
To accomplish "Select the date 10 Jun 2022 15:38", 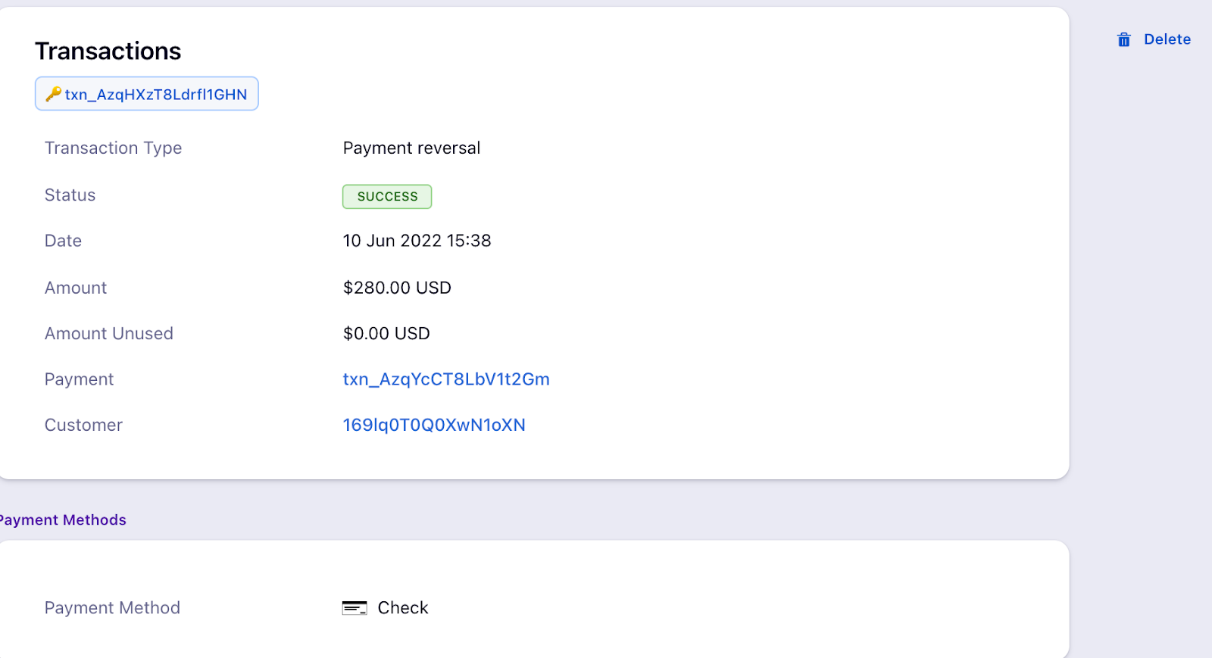I will point(417,241).
